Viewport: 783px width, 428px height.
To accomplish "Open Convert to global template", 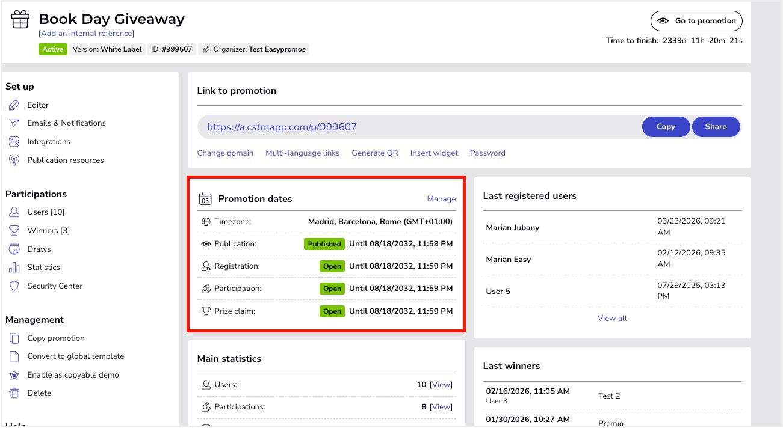I will coord(75,356).
